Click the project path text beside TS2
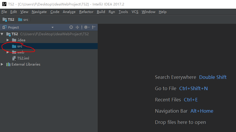The image size is (236, 132). coord(54,34)
